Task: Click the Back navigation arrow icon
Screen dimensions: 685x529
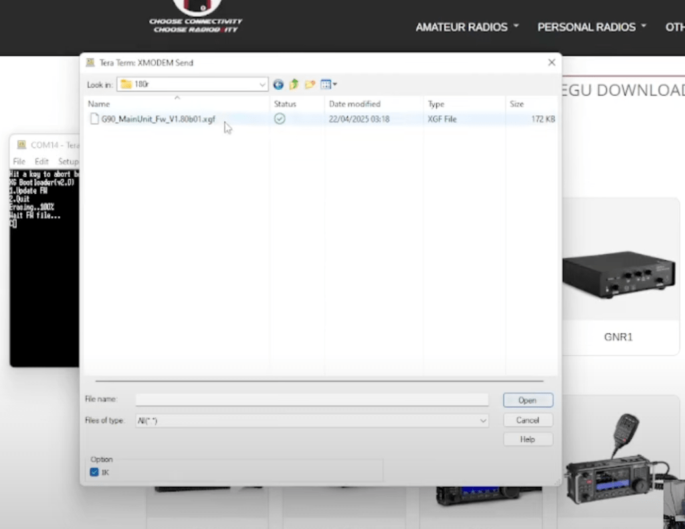Action: [x=278, y=84]
